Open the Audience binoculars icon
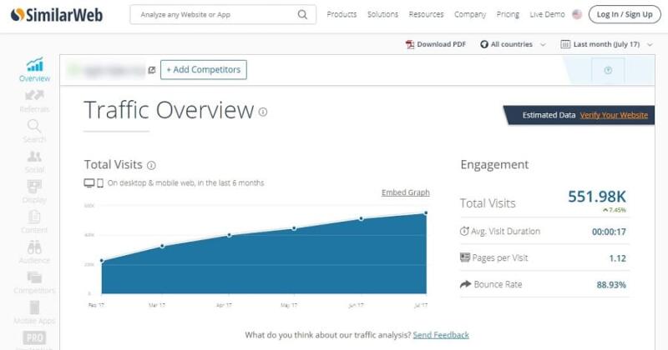The image size is (668, 350). tap(34, 247)
